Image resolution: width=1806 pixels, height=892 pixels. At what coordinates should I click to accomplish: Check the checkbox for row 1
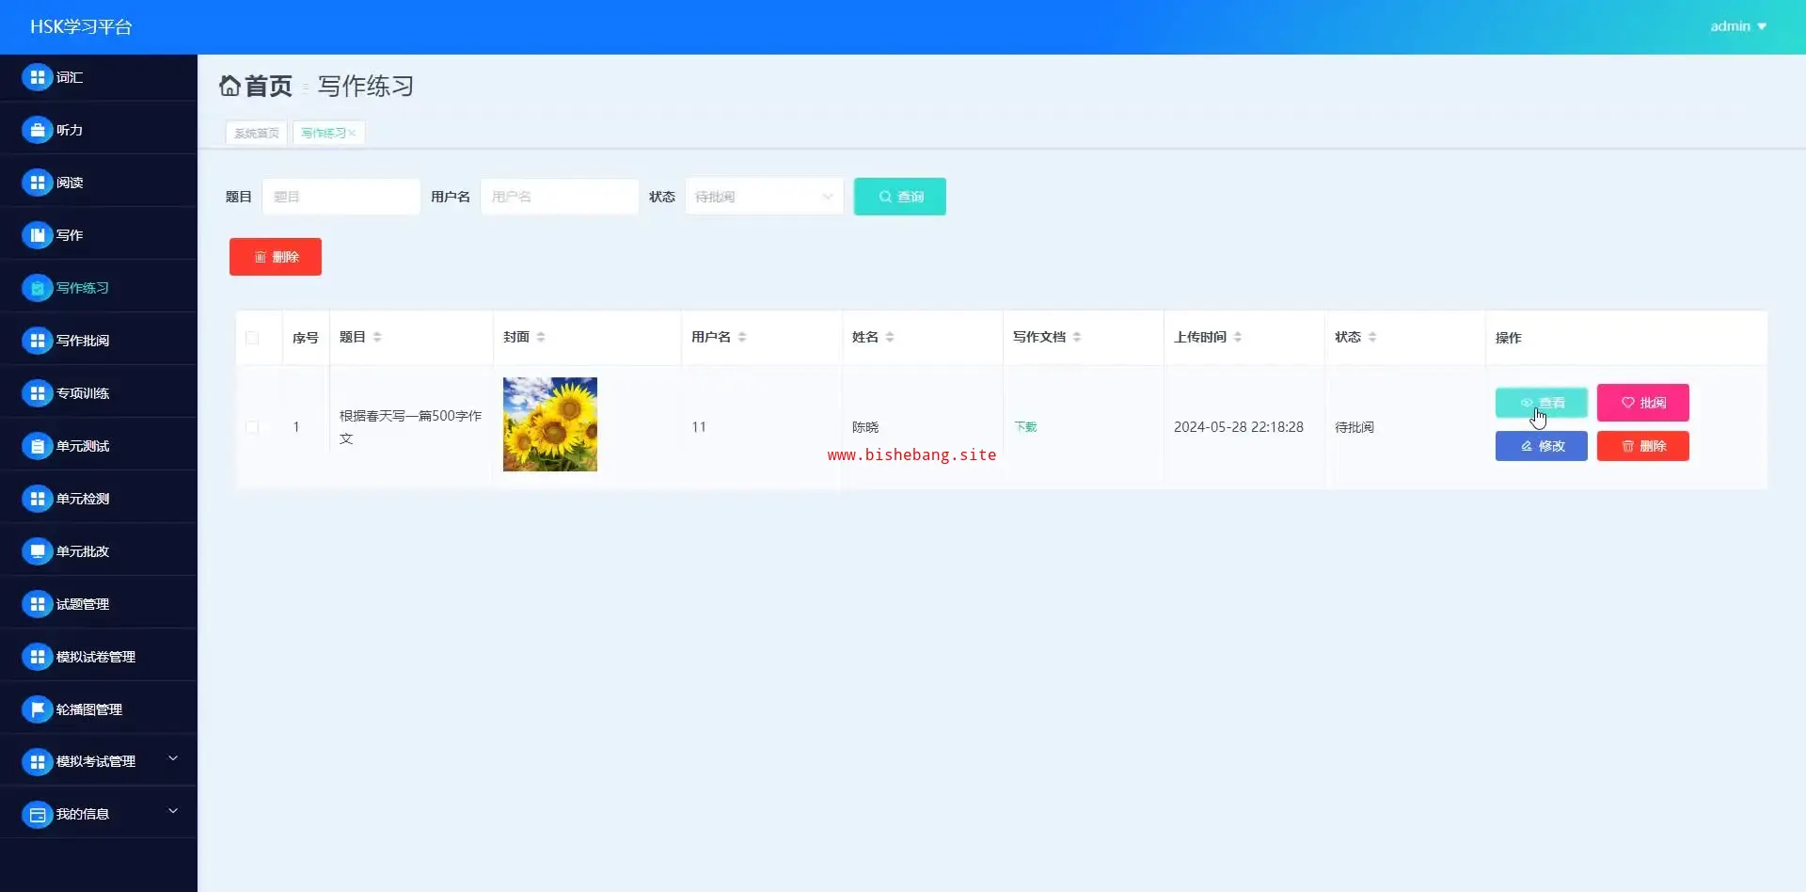(x=252, y=427)
